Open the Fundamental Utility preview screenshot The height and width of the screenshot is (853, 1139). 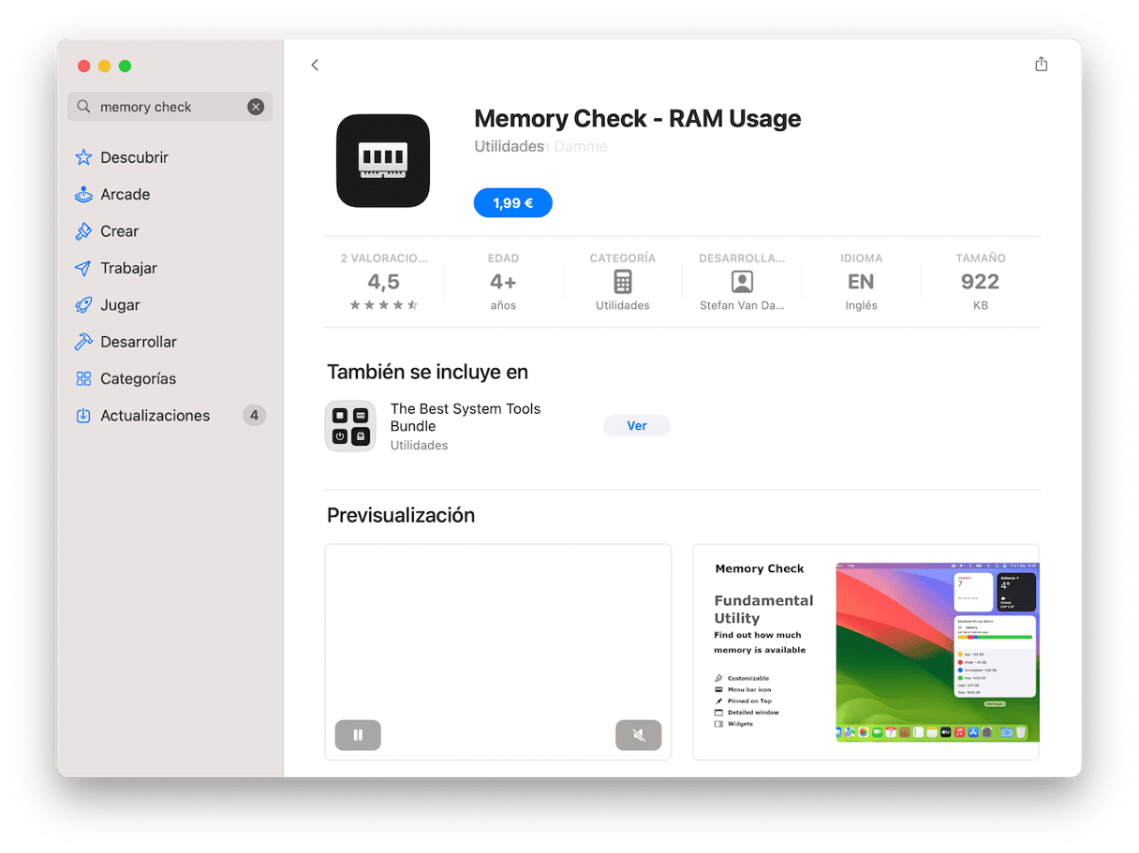click(865, 652)
